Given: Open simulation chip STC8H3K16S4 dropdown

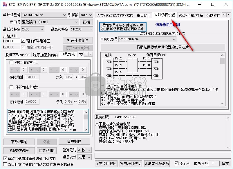Looking at the screenshot, I should pos(147,39).
